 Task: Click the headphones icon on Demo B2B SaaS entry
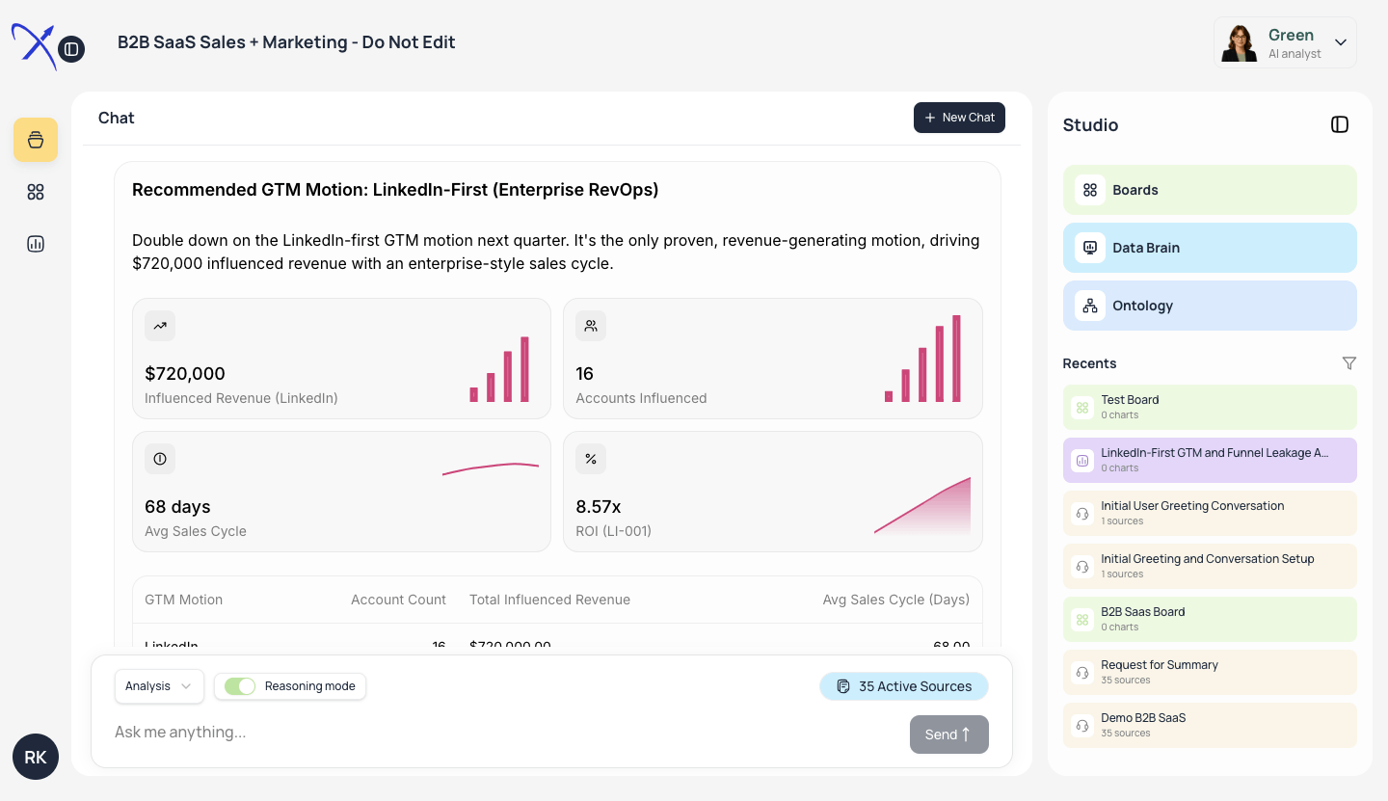point(1082,724)
